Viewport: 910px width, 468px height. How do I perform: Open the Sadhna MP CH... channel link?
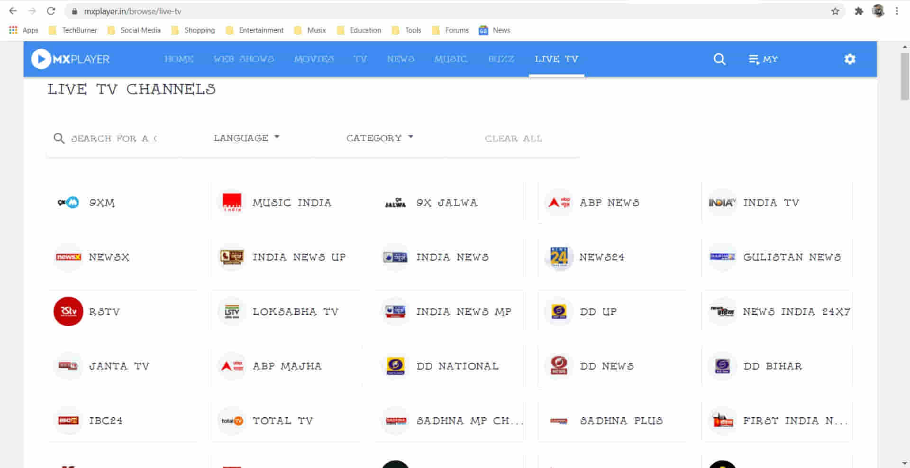470,421
